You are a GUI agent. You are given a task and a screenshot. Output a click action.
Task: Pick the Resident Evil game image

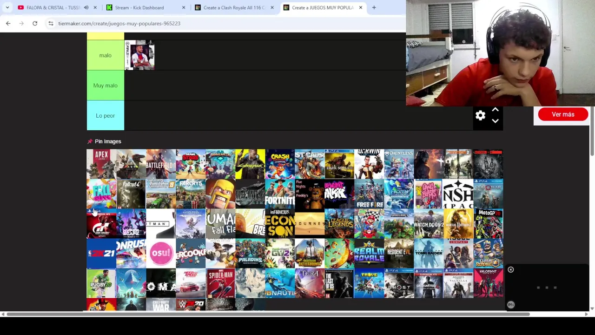point(399,254)
